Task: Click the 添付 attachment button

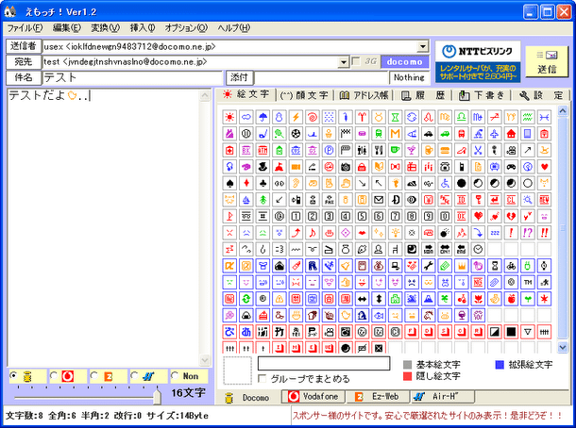Action: (x=239, y=77)
